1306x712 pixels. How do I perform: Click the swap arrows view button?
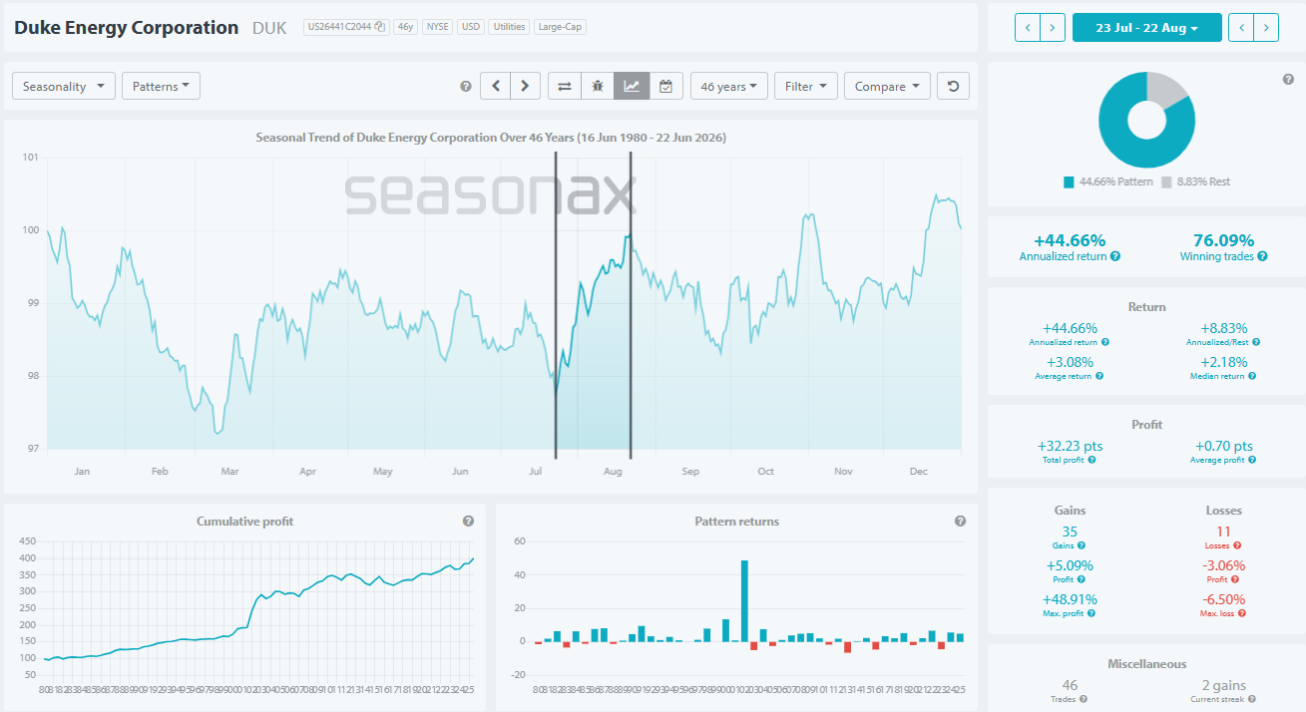point(565,86)
